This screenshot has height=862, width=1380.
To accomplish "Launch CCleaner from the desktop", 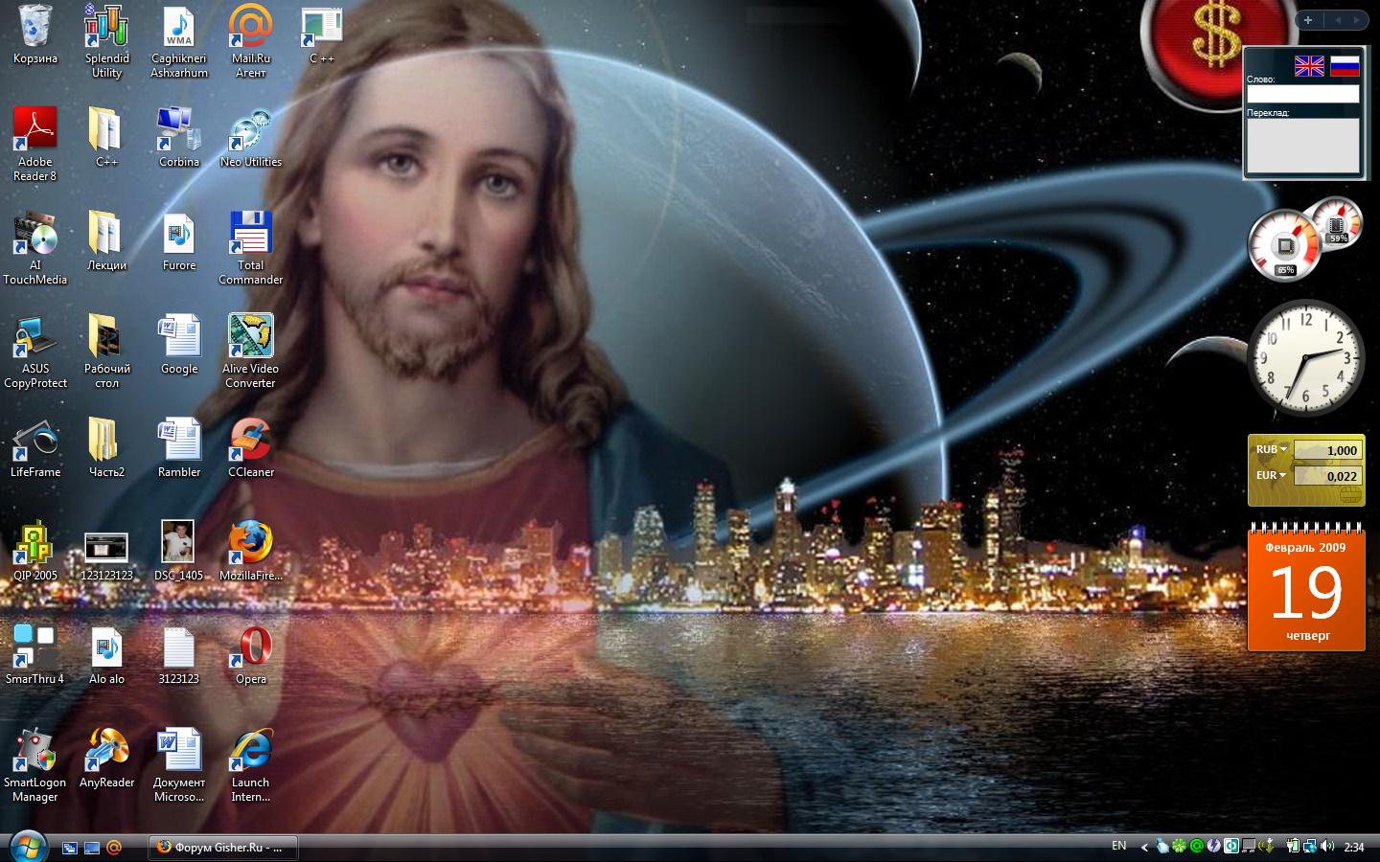I will [x=250, y=441].
